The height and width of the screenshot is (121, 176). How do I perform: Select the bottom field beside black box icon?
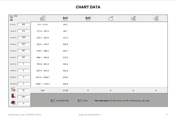(x=24, y=104)
